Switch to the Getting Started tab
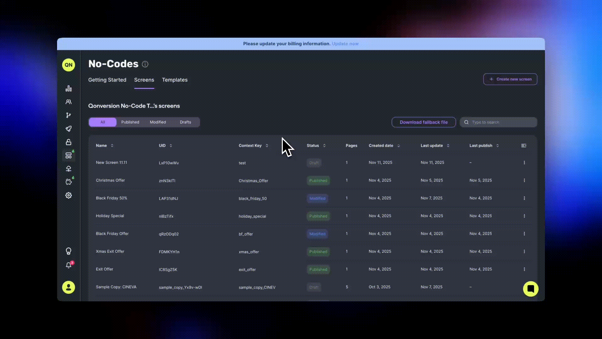Image resolution: width=602 pixels, height=339 pixels. click(x=107, y=80)
